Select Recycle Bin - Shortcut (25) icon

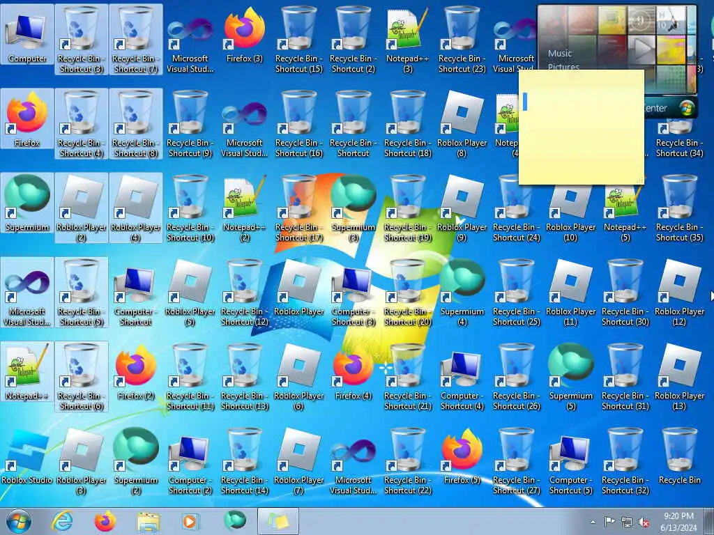pyautogui.click(x=516, y=292)
